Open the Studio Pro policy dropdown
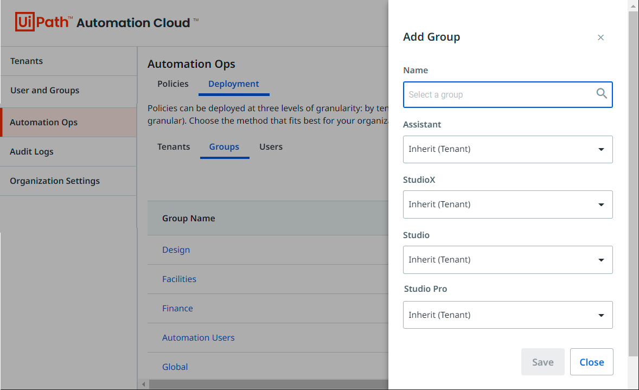 click(508, 315)
